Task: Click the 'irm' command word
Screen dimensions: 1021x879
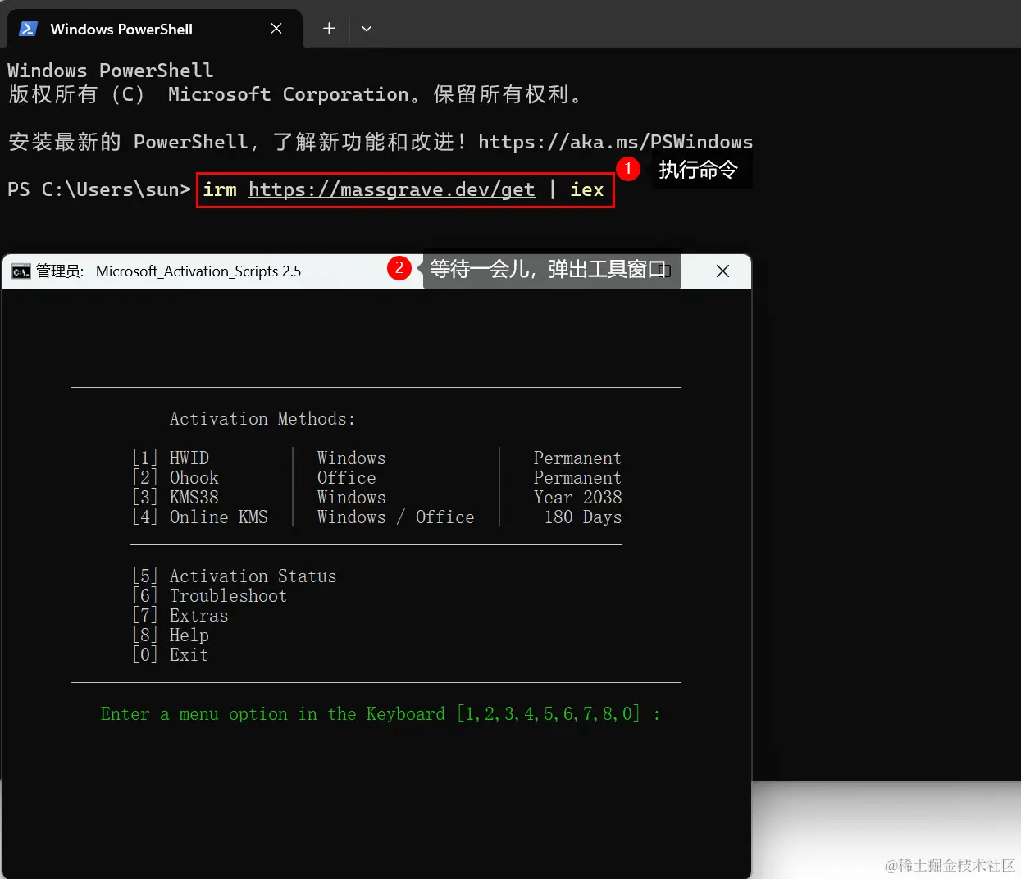Action: click(x=220, y=190)
